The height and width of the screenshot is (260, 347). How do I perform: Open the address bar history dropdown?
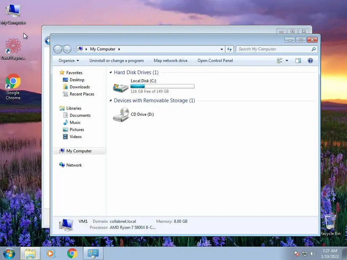pos(222,49)
